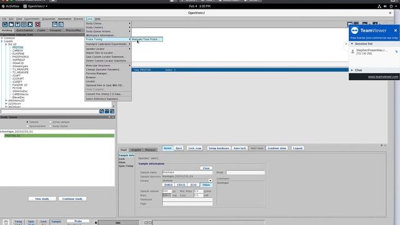Toggle the D2O solvent button
Screen dimensions: 400x225
(193, 185)
